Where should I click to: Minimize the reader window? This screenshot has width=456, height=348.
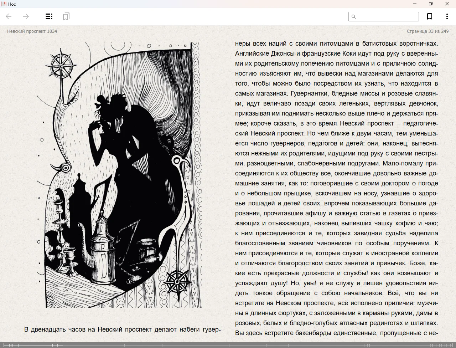[x=415, y=4]
